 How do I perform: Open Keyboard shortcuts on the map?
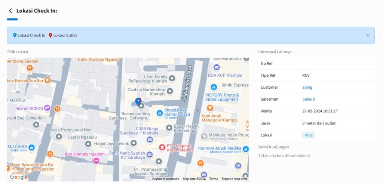[166, 179]
